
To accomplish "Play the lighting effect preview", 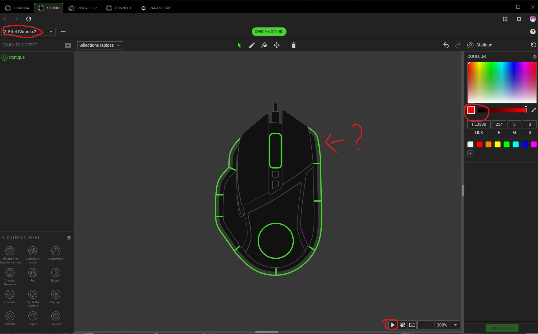I will [x=393, y=325].
